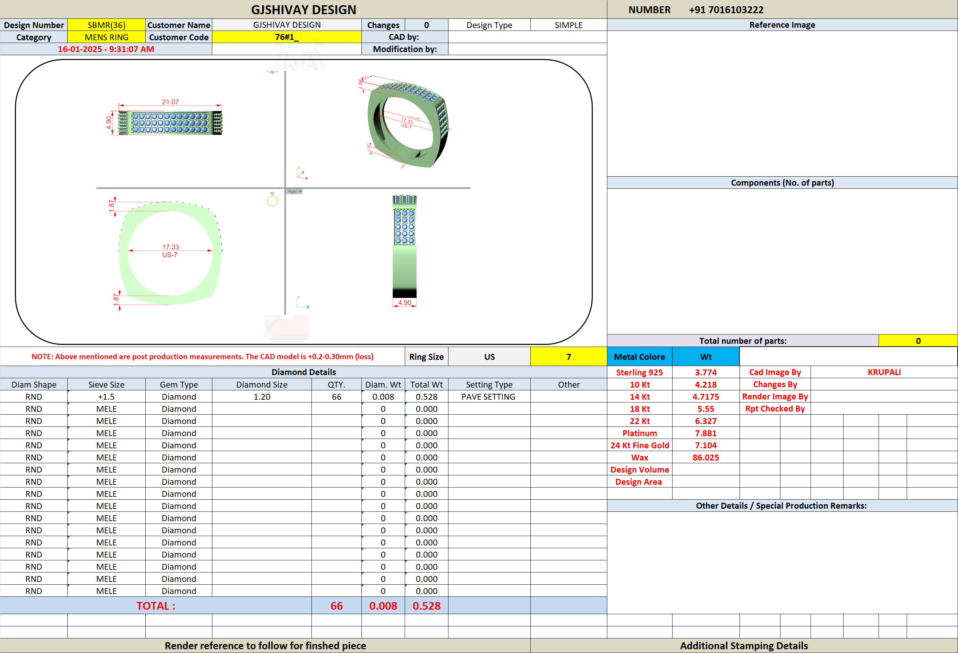Select the total weight 0.528 in red

click(426, 605)
